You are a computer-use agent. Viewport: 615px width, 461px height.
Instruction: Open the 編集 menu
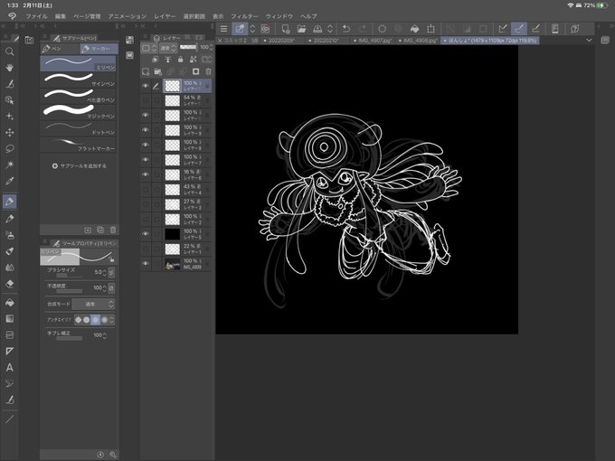(x=61, y=16)
